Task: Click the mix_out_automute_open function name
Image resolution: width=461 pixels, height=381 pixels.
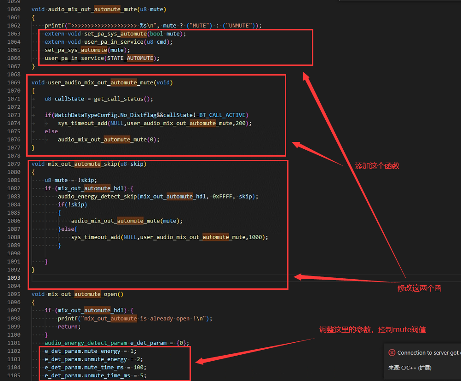Action: point(82,294)
